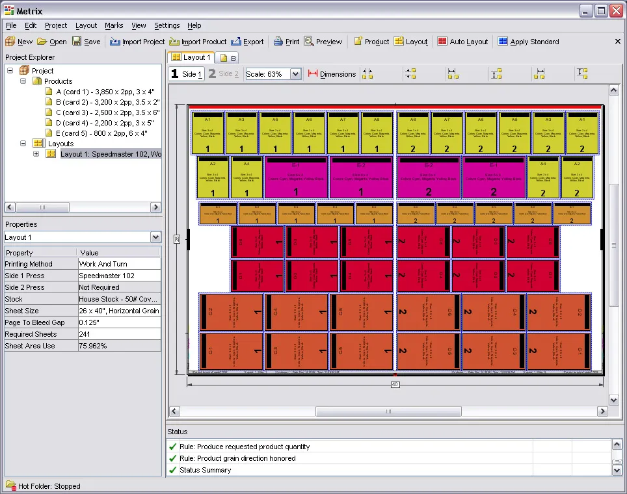The image size is (627, 494).
Task: Select product A (card 1) in tree
Action: click(x=105, y=92)
